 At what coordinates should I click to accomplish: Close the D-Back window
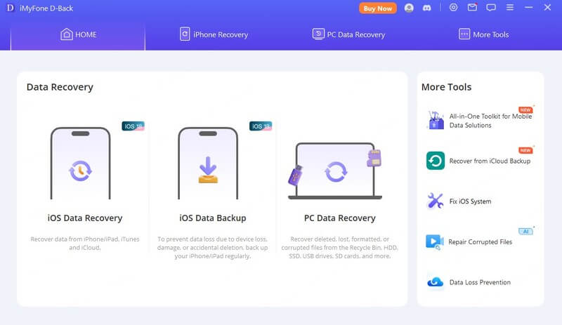click(x=547, y=8)
